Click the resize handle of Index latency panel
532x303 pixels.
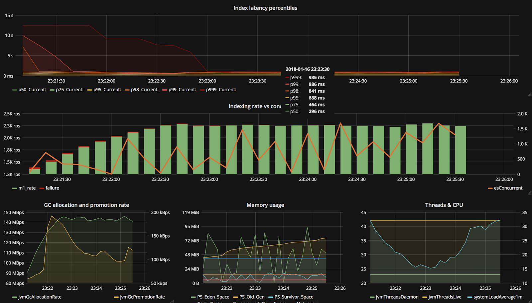[x=529, y=95]
